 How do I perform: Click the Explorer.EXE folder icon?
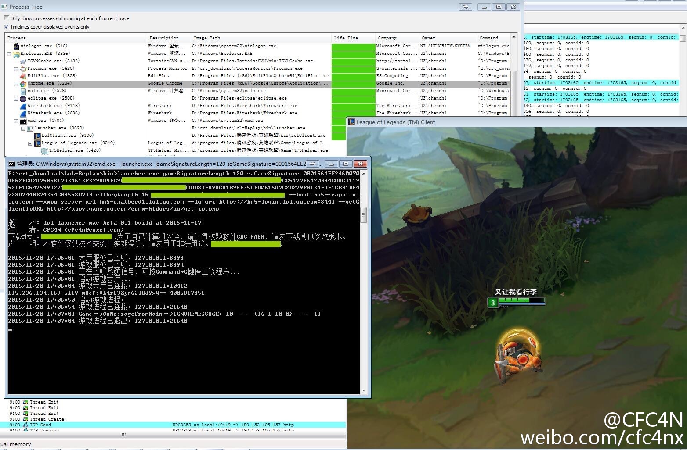click(x=16, y=54)
